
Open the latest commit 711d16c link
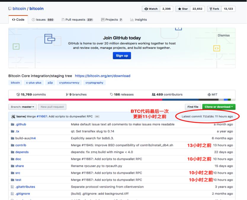[208, 117]
